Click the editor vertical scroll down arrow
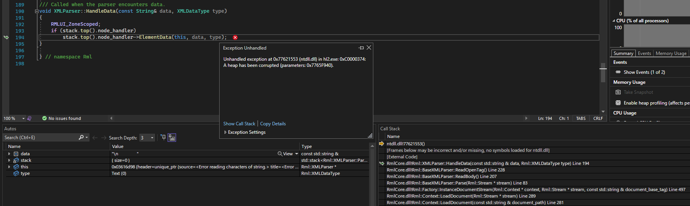Image resolution: width=690 pixels, height=206 pixels. [x=603, y=111]
